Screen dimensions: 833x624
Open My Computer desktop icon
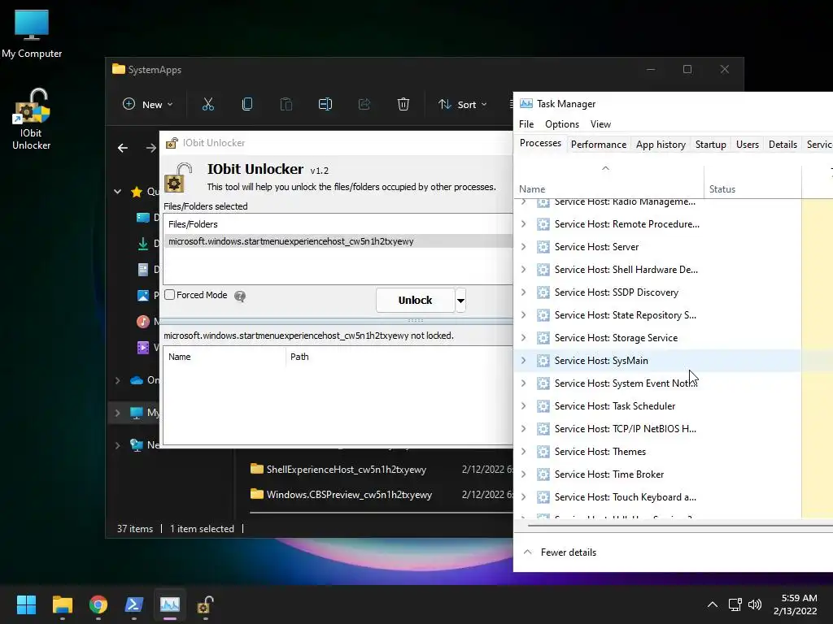(32, 32)
